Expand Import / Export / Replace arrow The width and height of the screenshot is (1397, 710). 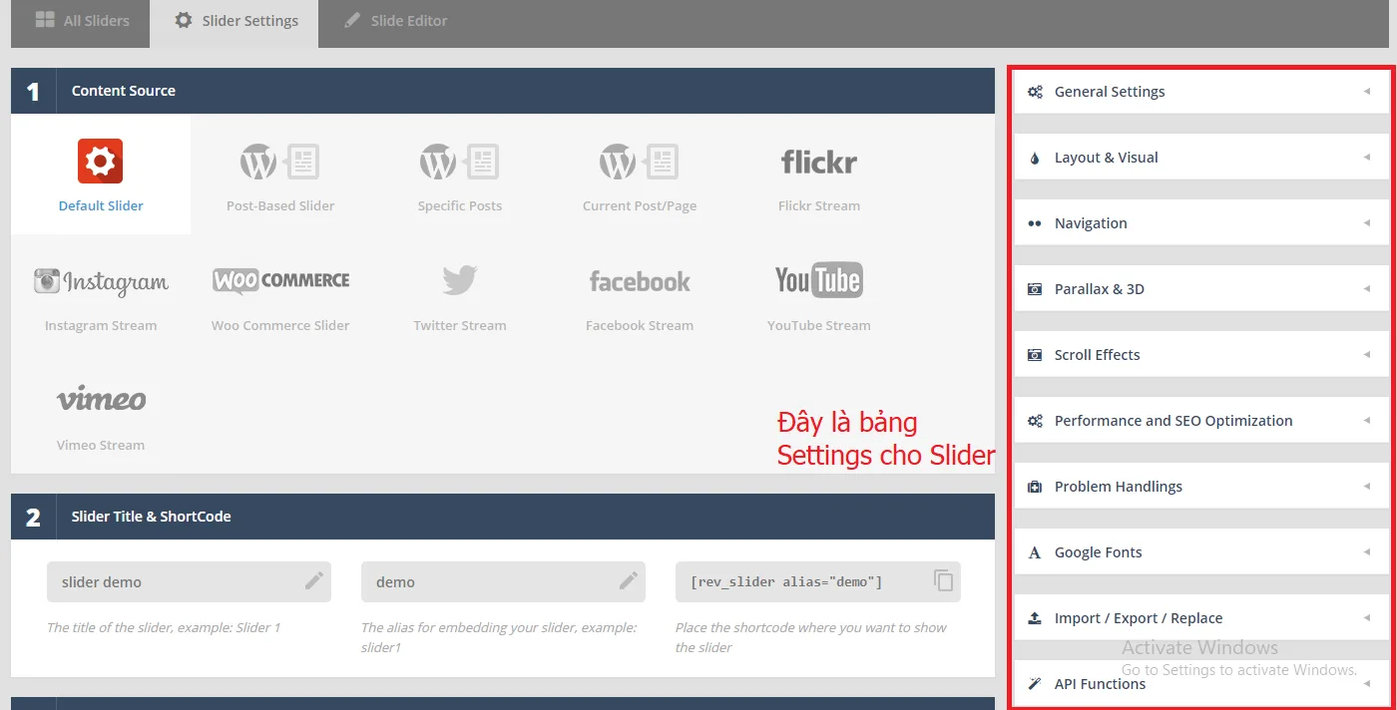[1367, 618]
